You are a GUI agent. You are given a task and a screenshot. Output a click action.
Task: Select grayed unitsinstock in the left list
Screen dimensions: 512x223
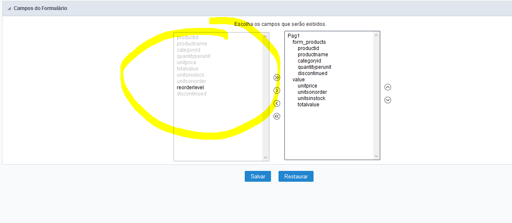pos(191,75)
